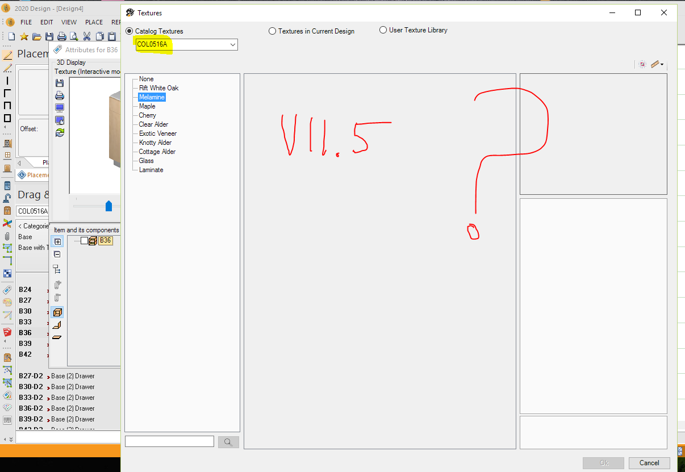Image resolution: width=685 pixels, height=472 pixels.
Task: Select Textures in Current Design option
Action: tap(273, 31)
